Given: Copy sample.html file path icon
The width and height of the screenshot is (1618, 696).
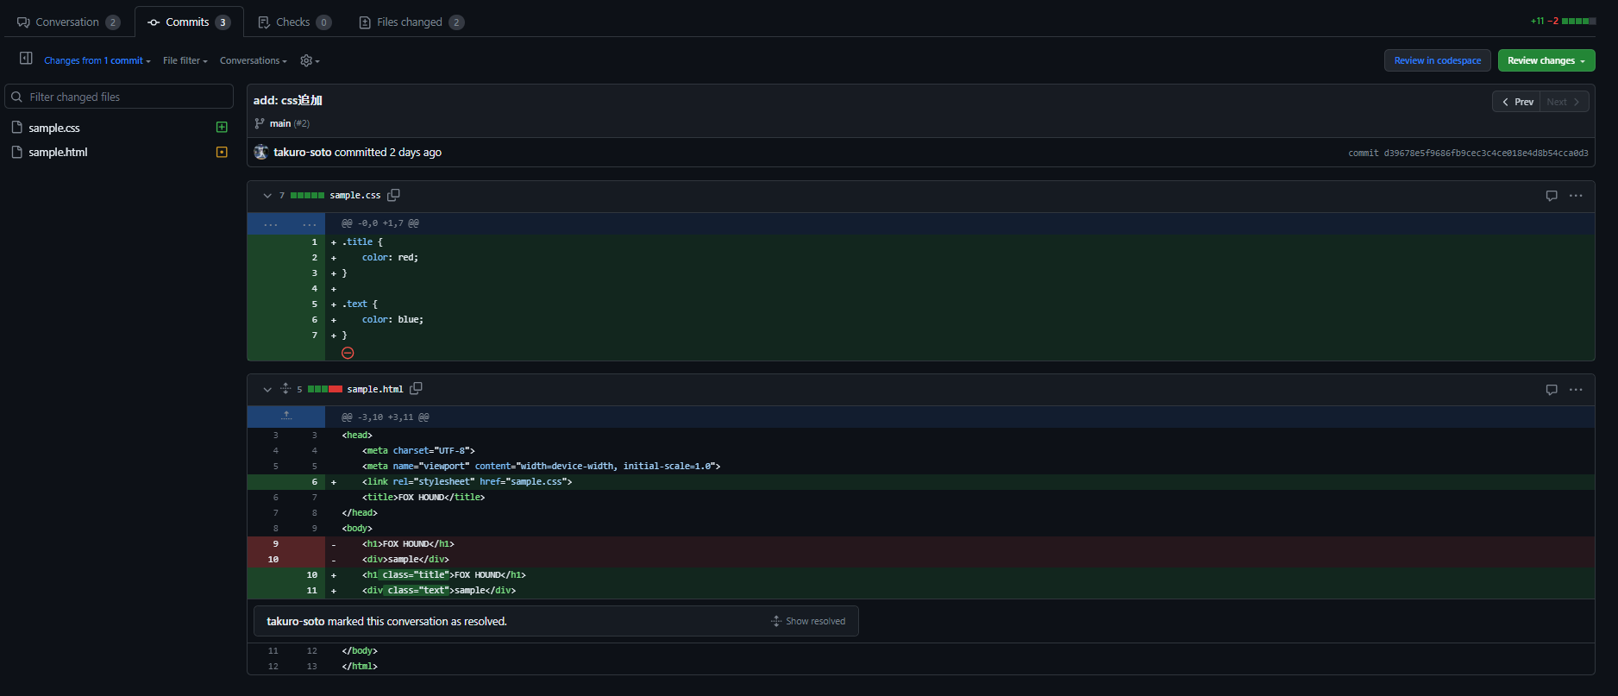Looking at the screenshot, I should 416,389.
